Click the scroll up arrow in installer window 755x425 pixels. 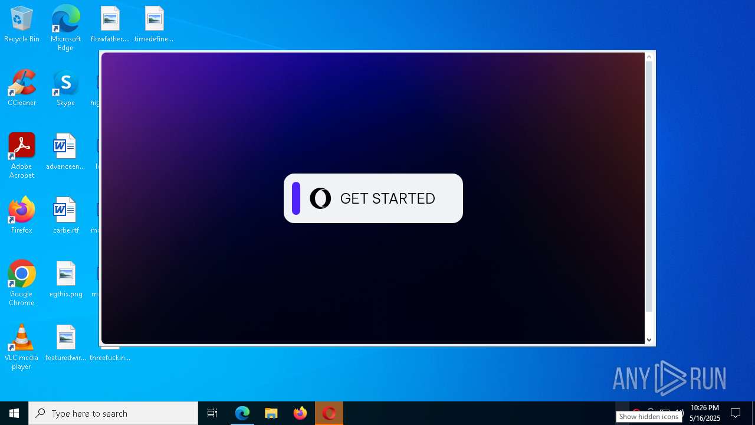(x=649, y=57)
